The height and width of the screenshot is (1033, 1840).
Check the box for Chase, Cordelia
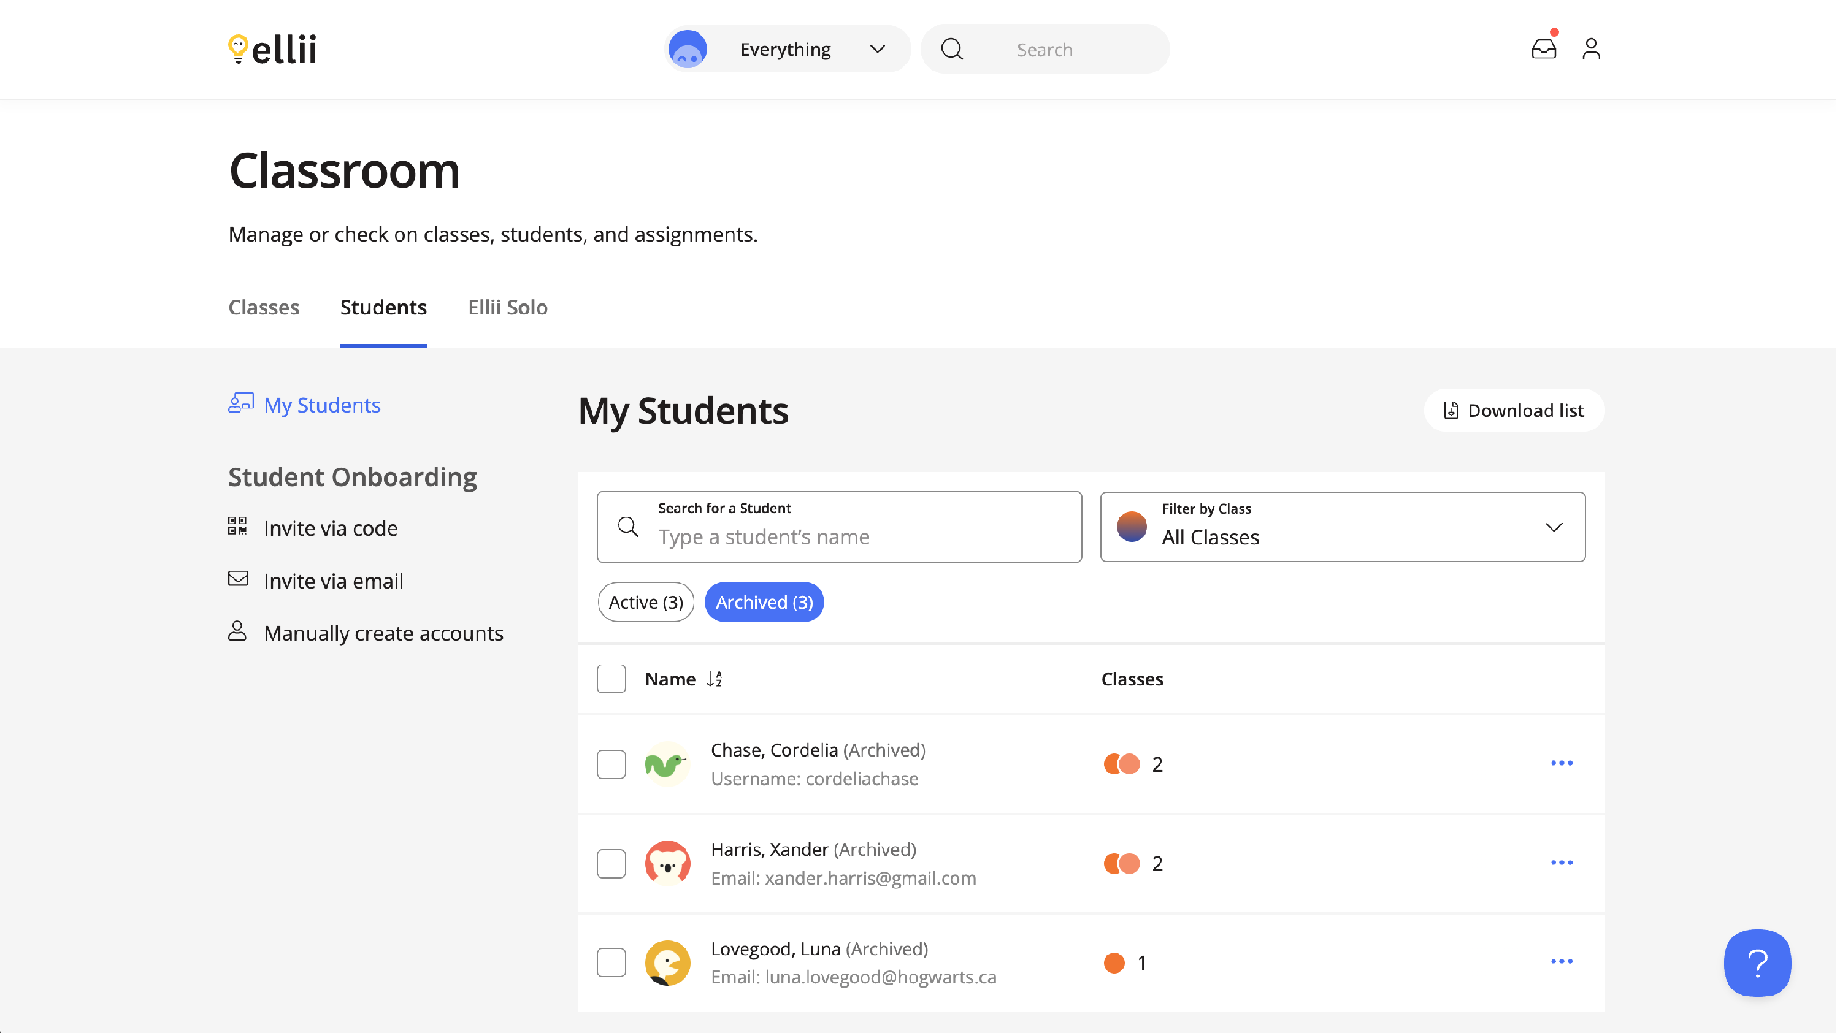click(x=612, y=765)
